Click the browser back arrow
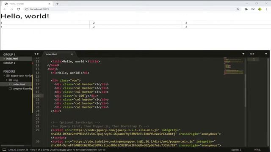This screenshot has width=271, height=152. (x=5, y=9)
